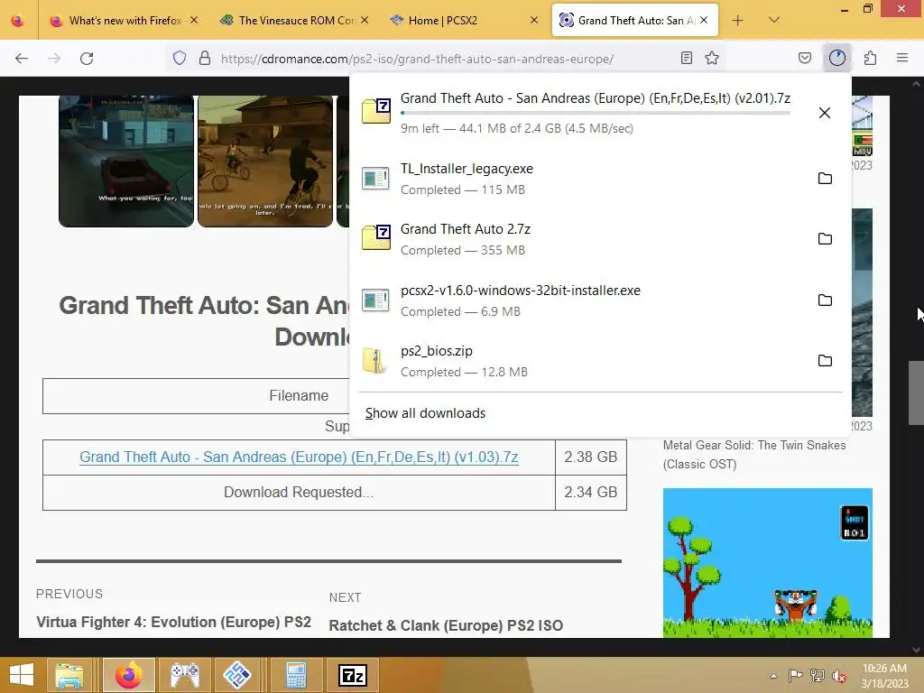
Task: Close the Home | PCSX2 tab
Action: point(534,20)
